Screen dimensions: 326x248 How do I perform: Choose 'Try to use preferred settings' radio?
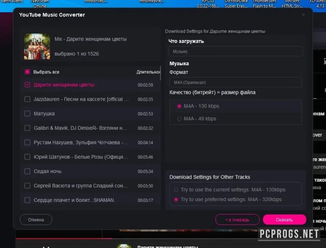pos(176,199)
